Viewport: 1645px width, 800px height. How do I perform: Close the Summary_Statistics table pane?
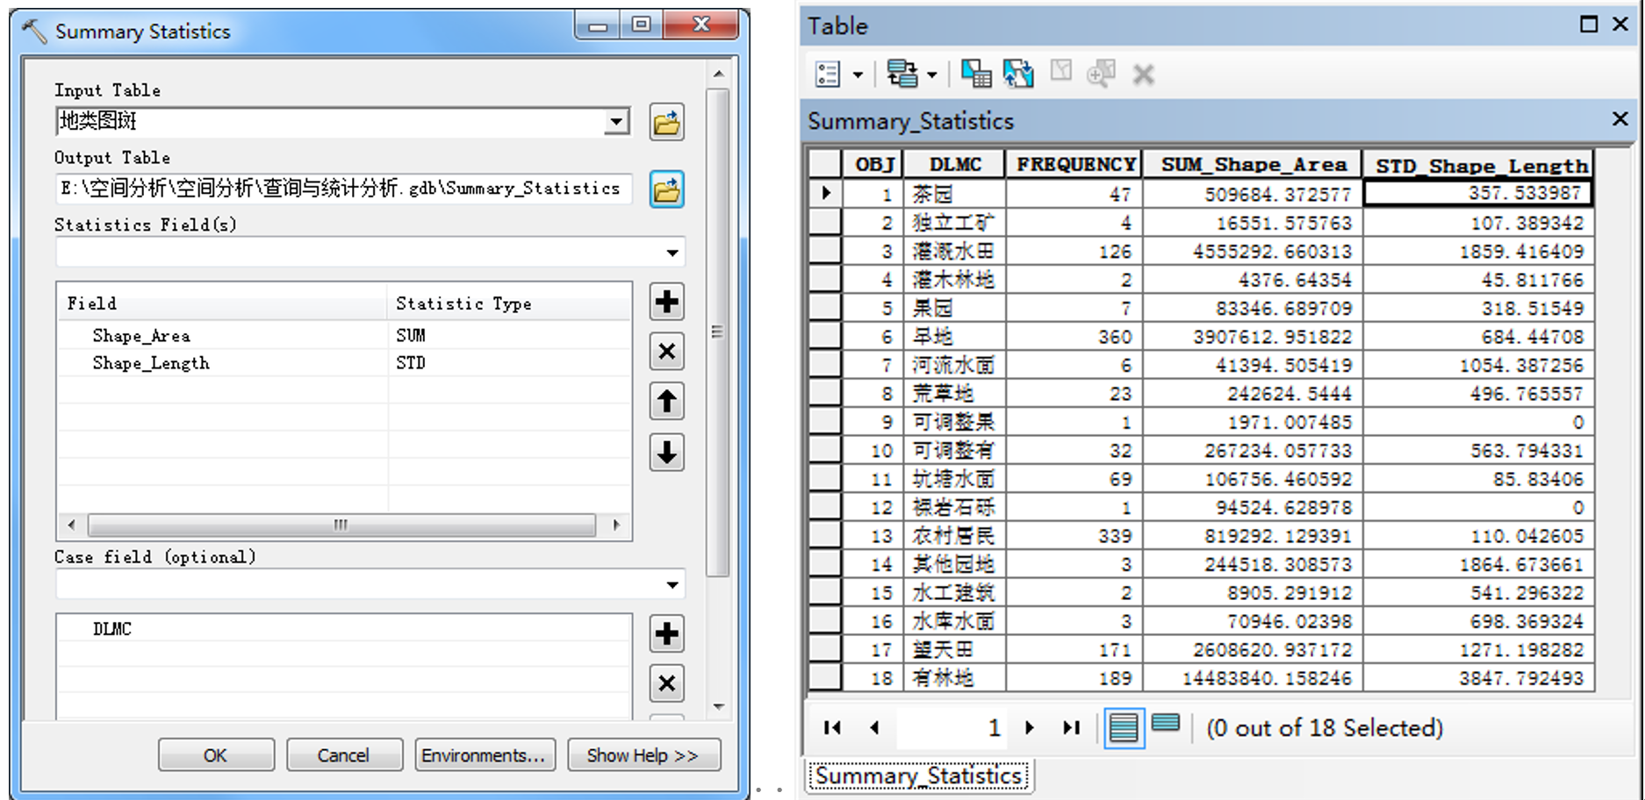click(x=1620, y=118)
